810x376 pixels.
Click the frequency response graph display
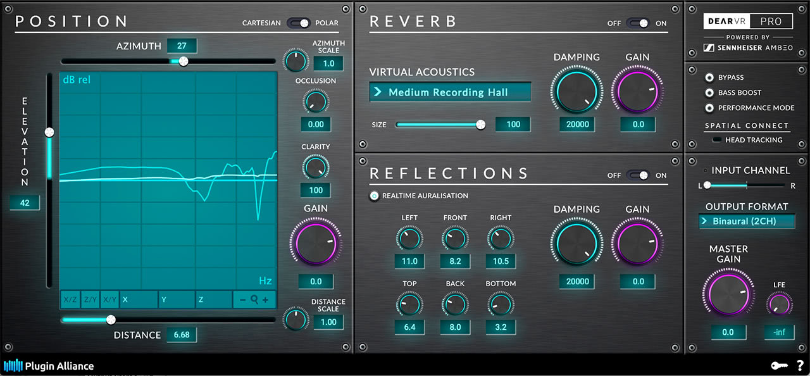click(x=168, y=180)
